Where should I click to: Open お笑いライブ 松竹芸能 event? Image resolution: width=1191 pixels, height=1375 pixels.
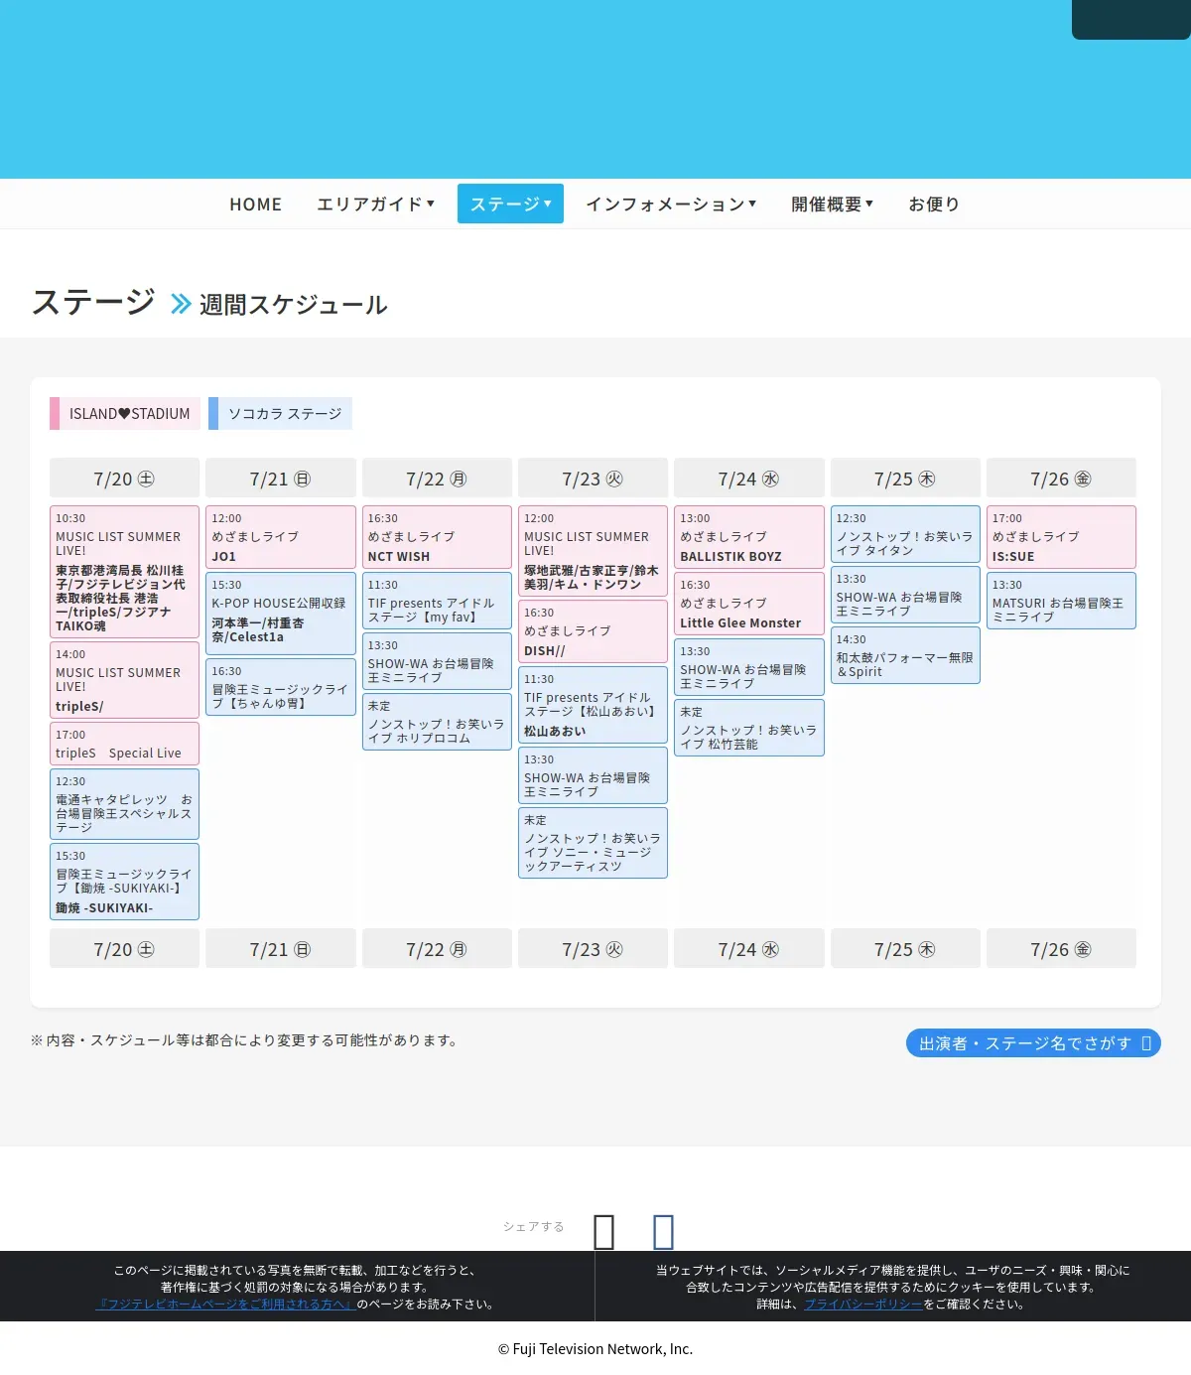pyautogui.click(x=748, y=728)
